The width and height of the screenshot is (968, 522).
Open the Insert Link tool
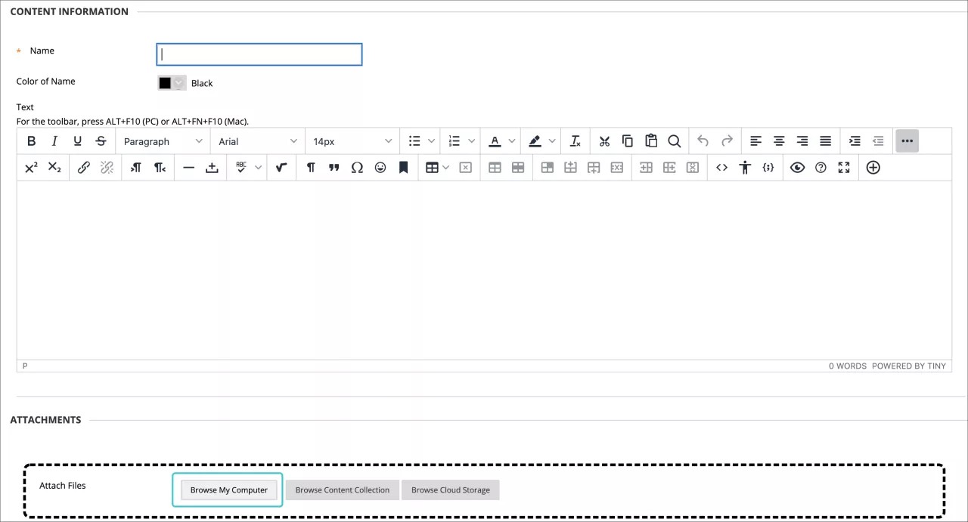(x=83, y=167)
